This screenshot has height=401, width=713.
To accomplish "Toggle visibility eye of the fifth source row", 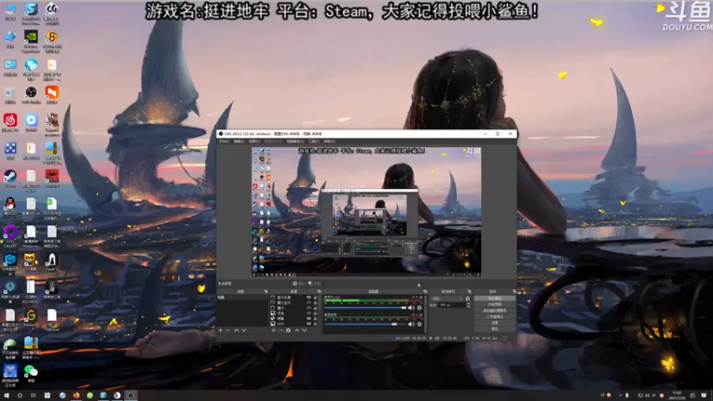I will click(x=308, y=319).
